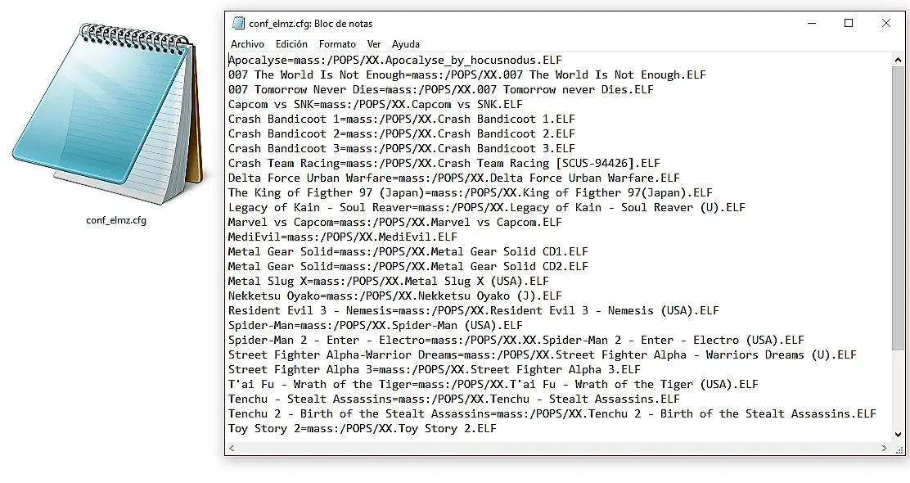This screenshot has width=910, height=483.
Task: Click the Capcom vs SNK line
Action: point(375,105)
